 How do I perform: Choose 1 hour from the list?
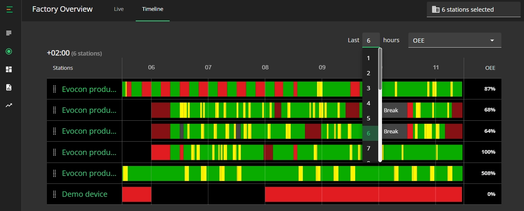(370, 58)
